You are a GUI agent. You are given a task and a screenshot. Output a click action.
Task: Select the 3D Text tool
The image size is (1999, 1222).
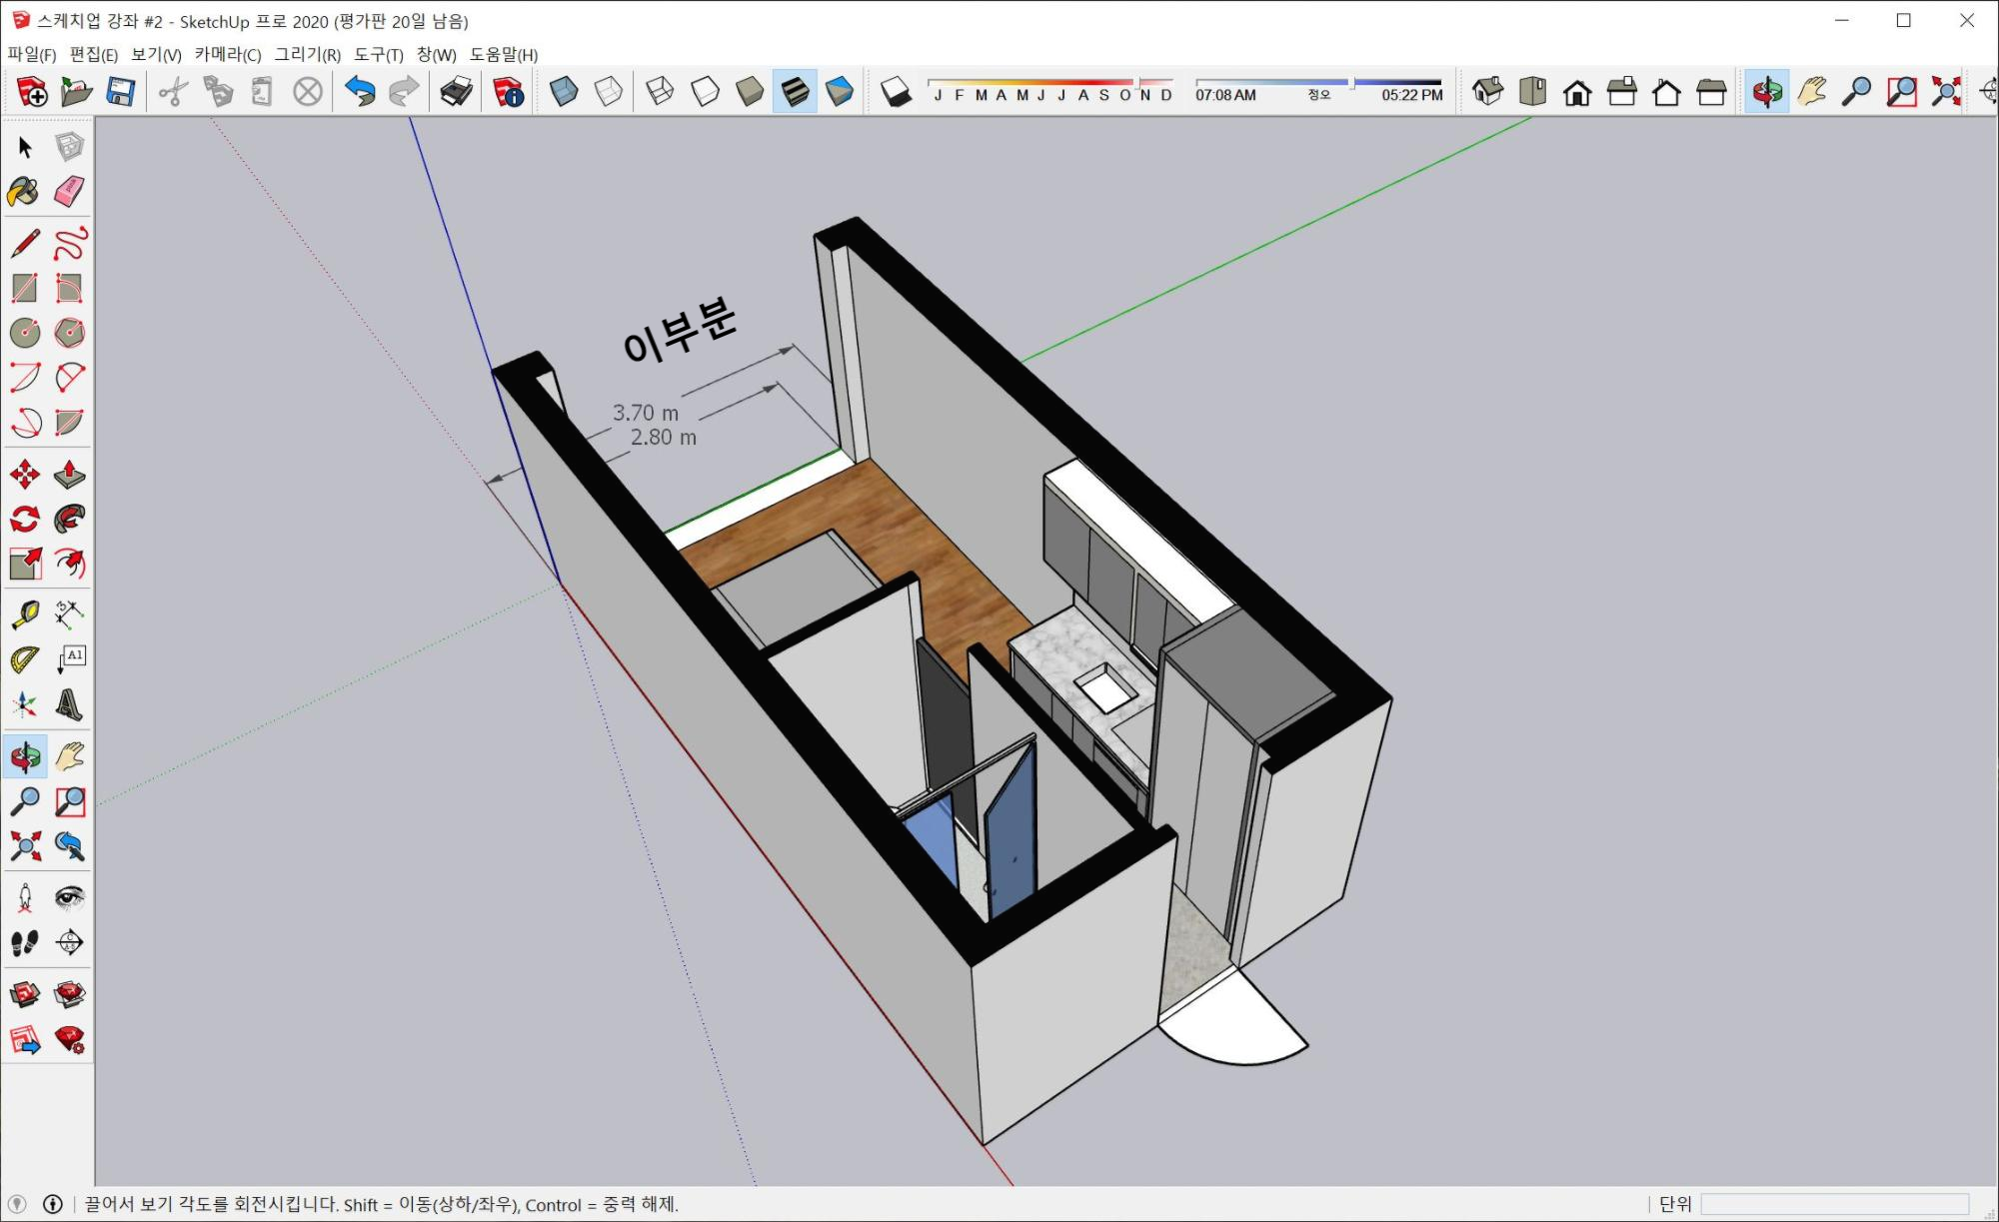69,704
